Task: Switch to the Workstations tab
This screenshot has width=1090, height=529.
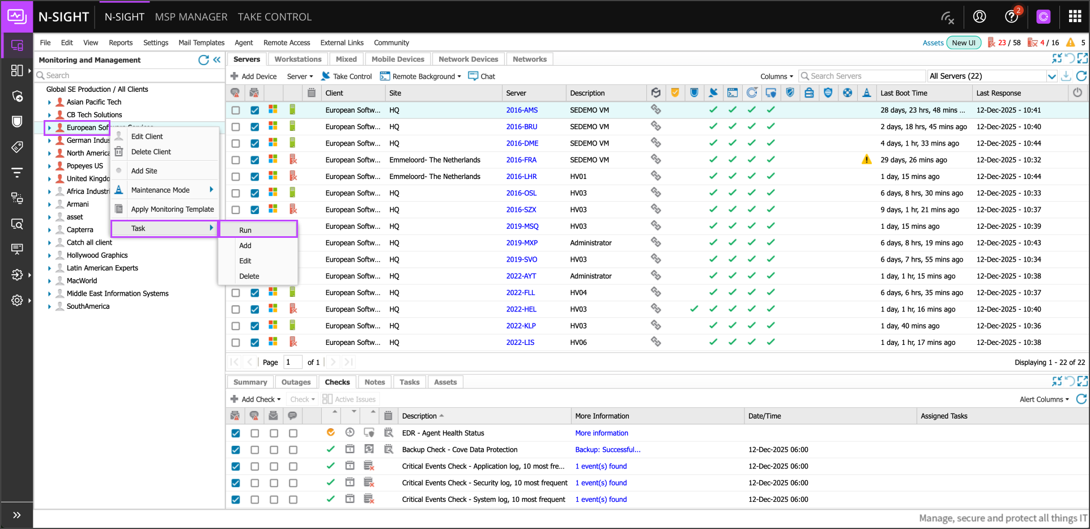Action: point(297,59)
